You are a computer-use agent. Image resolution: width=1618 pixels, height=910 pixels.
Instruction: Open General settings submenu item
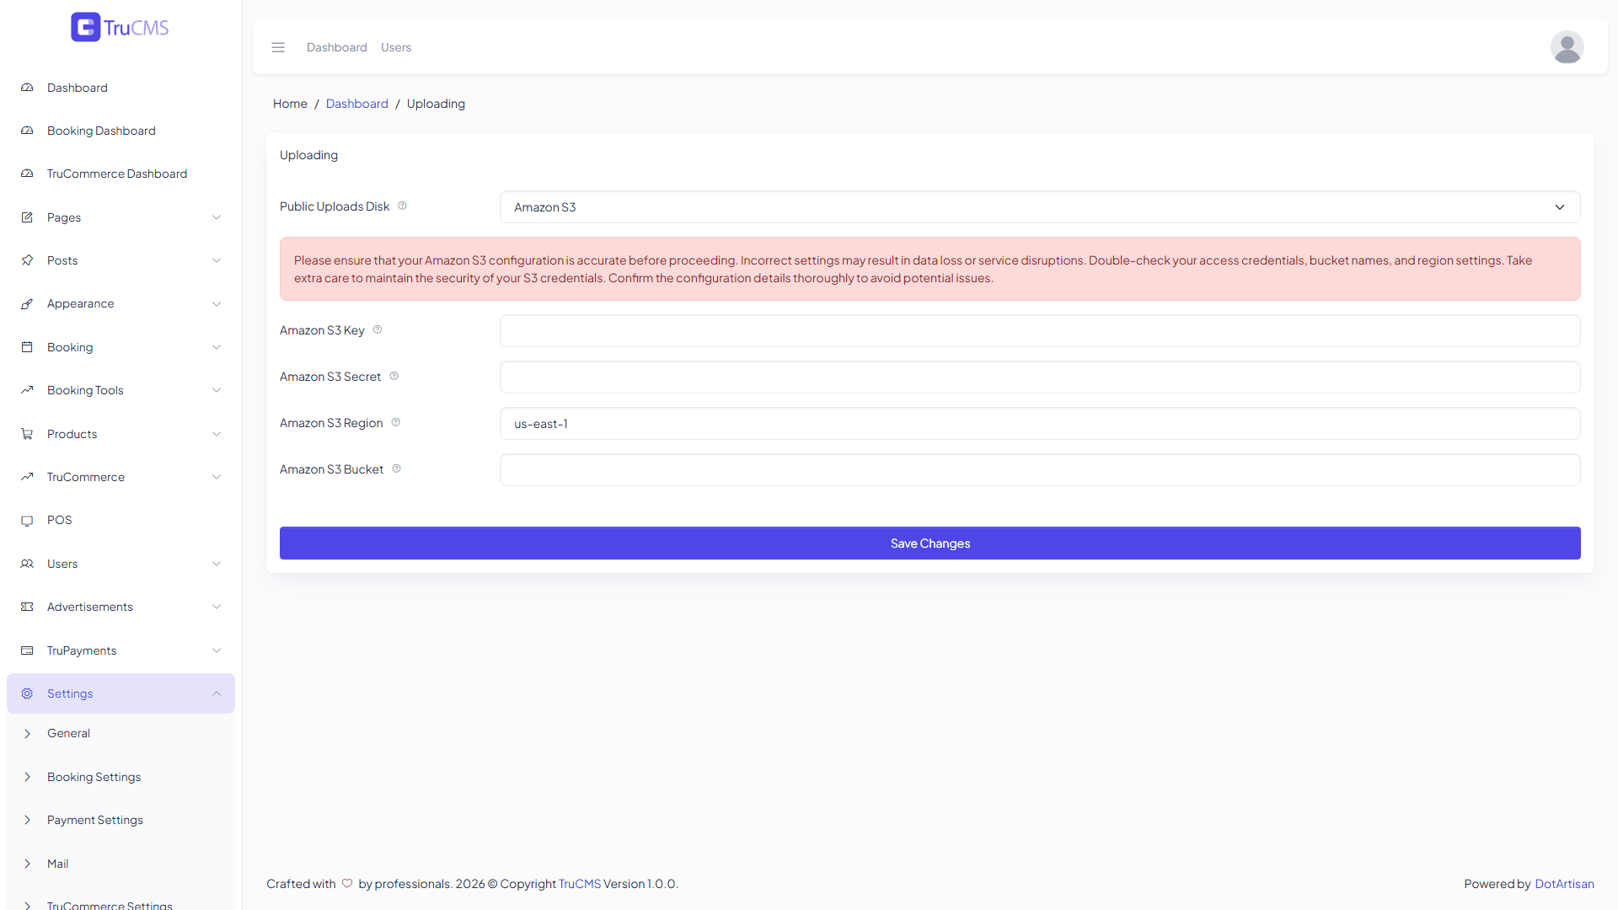[x=121, y=733]
